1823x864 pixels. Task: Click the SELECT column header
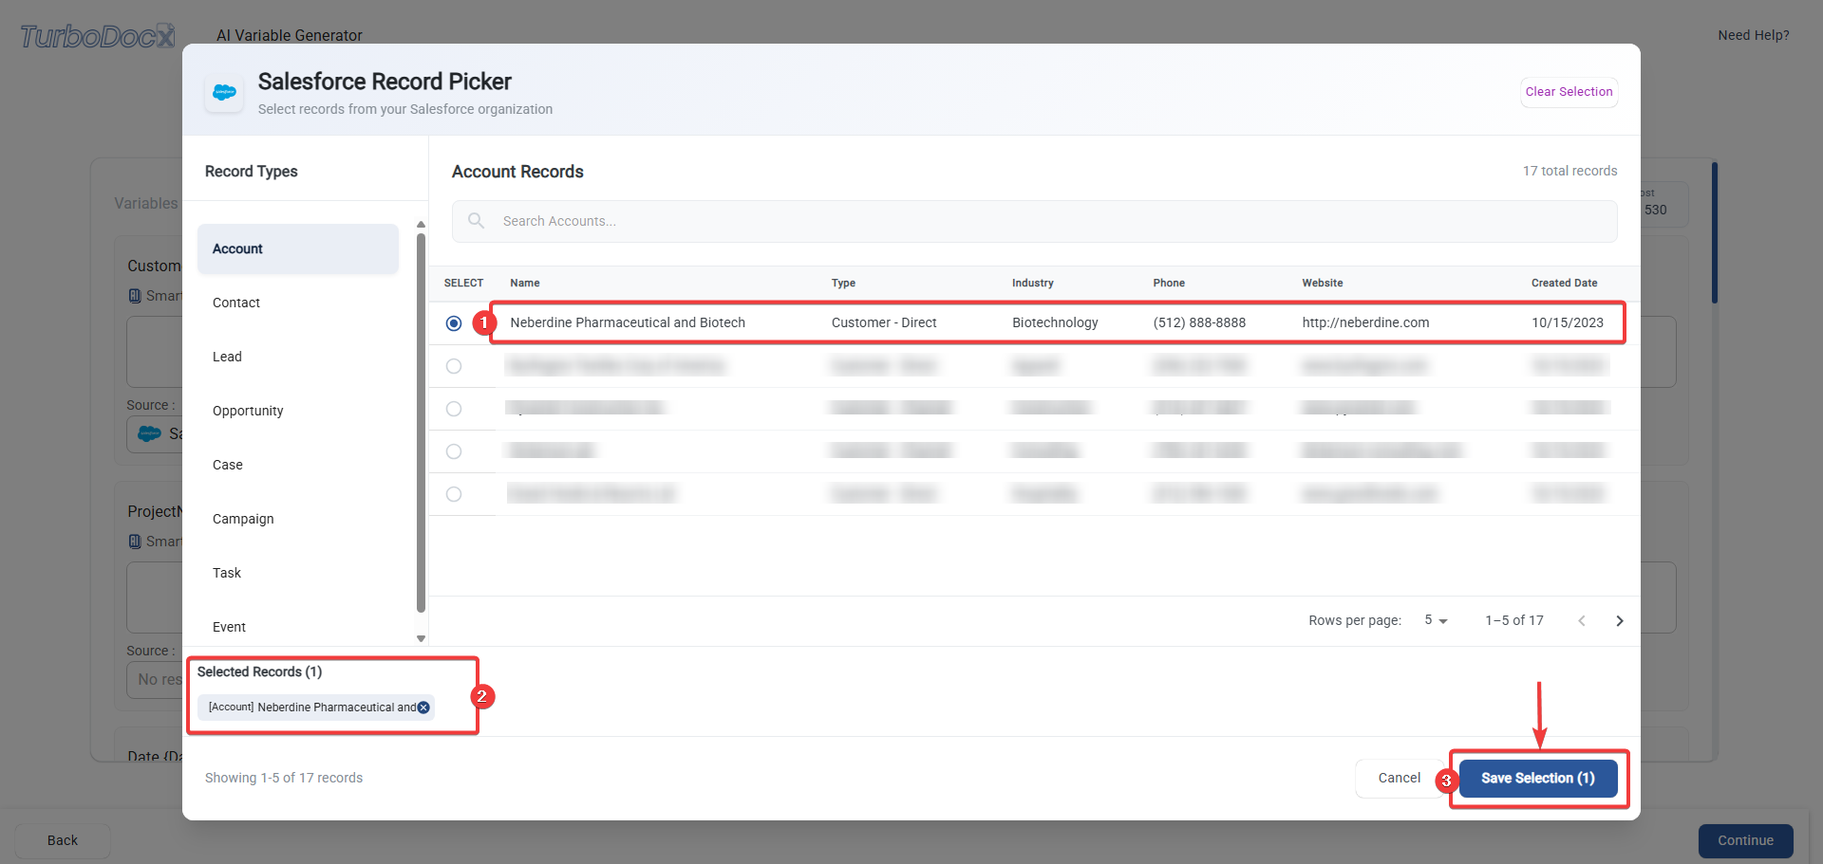pos(463,283)
